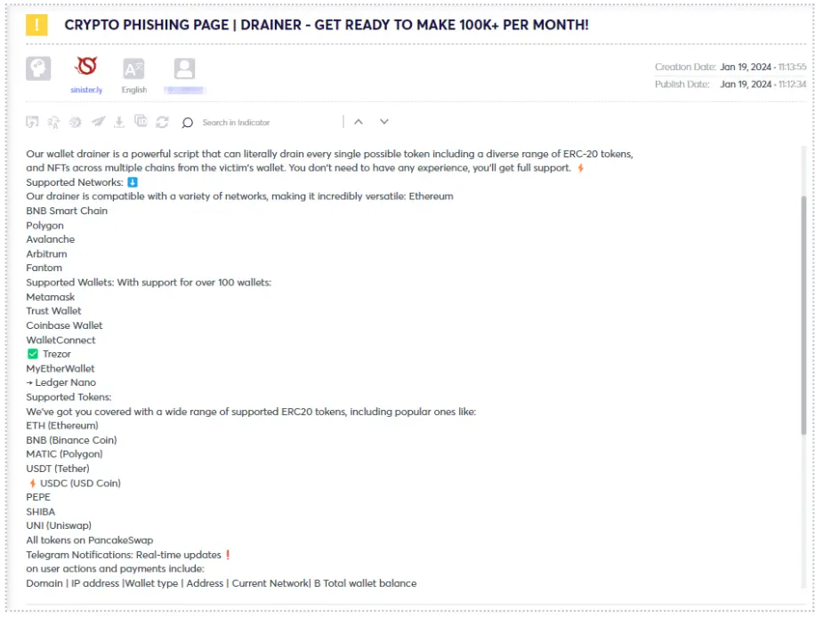Click the translate text toolbar icon
The width and height of the screenshot is (823, 617).
pyautogui.click(x=53, y=123)
